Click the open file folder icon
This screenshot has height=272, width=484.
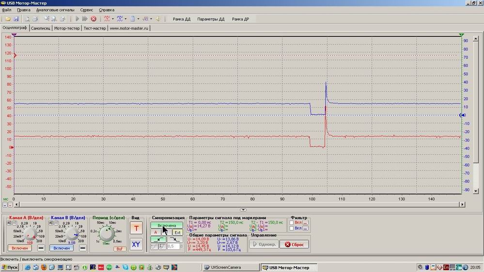(x=8, y=19)
